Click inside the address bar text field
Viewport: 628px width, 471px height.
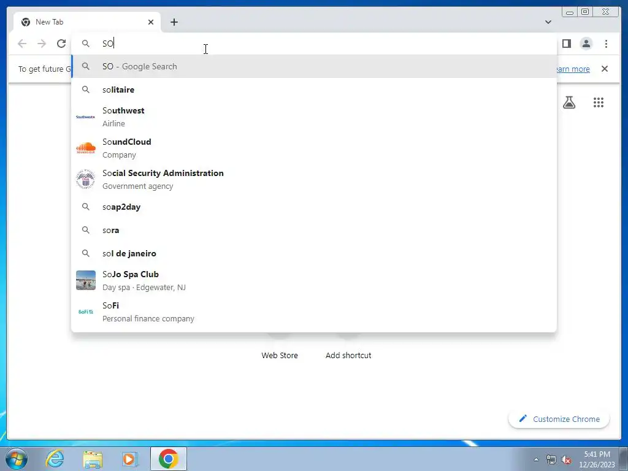[x=313, y=44]
